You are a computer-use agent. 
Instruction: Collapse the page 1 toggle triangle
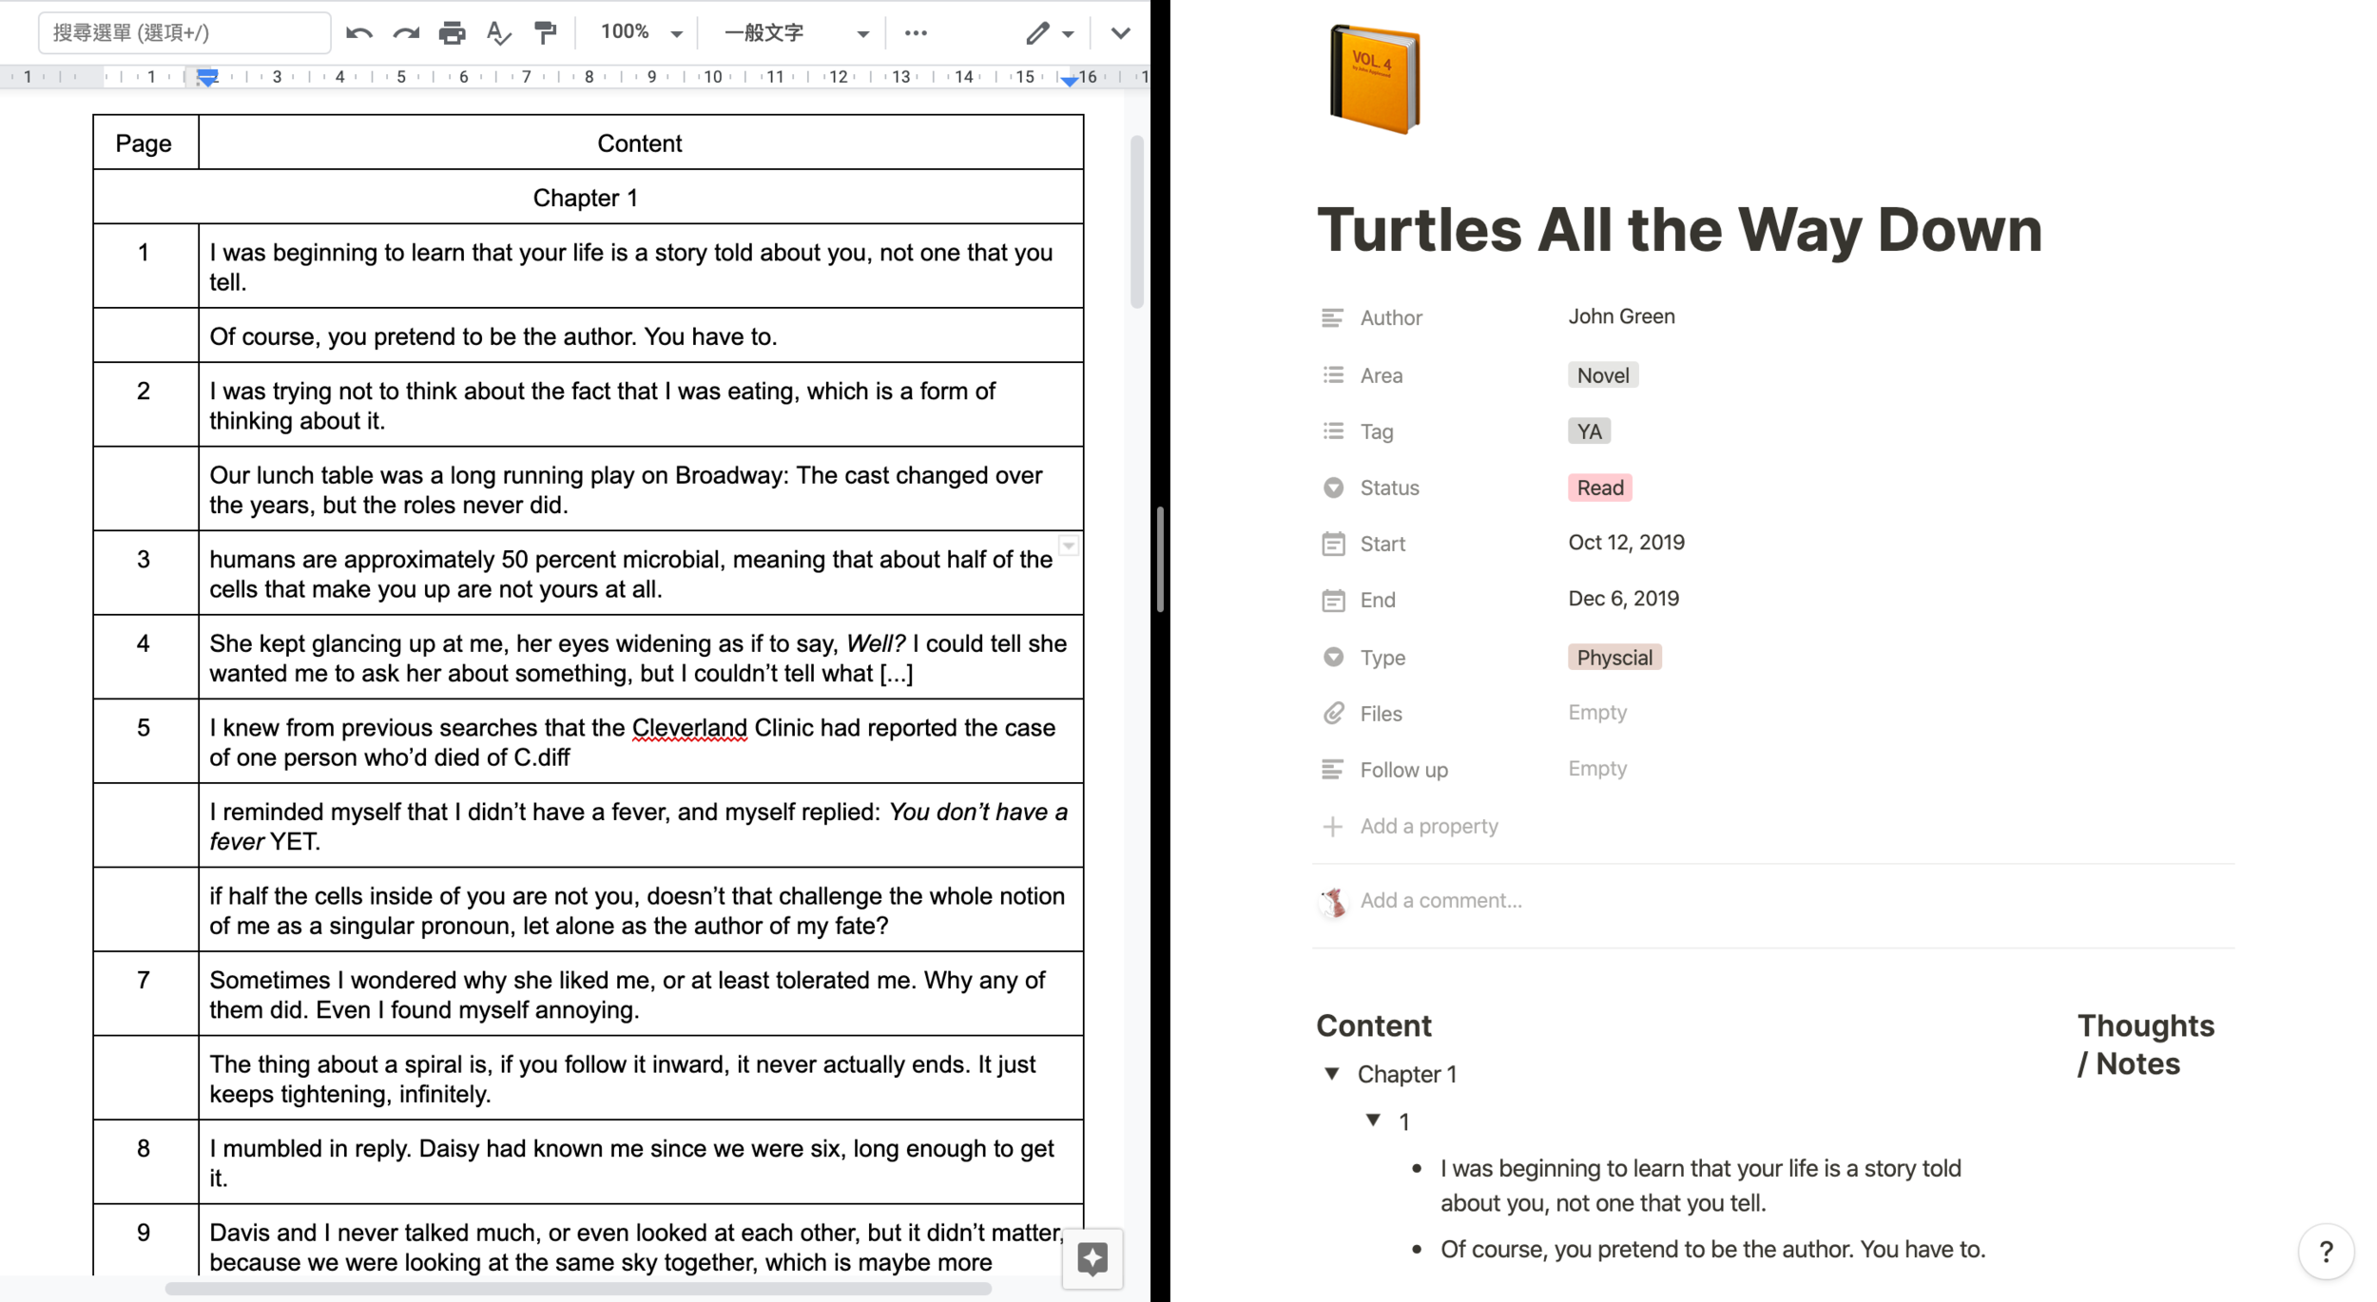coord(1373,1120)
